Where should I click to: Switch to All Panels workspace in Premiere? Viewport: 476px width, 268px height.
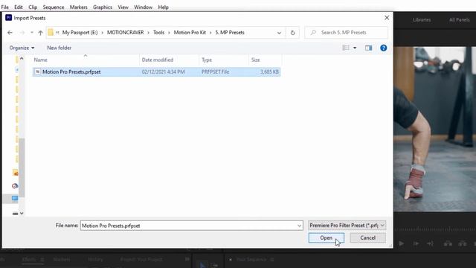click(460, 20)
